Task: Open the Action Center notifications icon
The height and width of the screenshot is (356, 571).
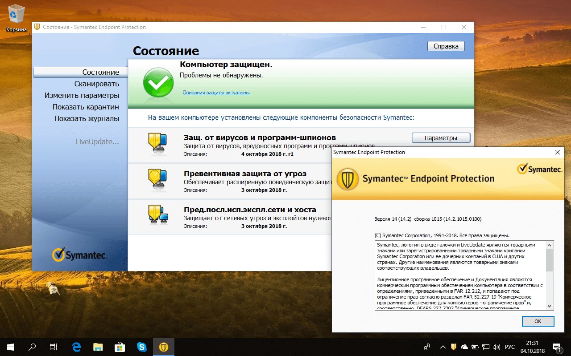Action: [x=557, y=347]
